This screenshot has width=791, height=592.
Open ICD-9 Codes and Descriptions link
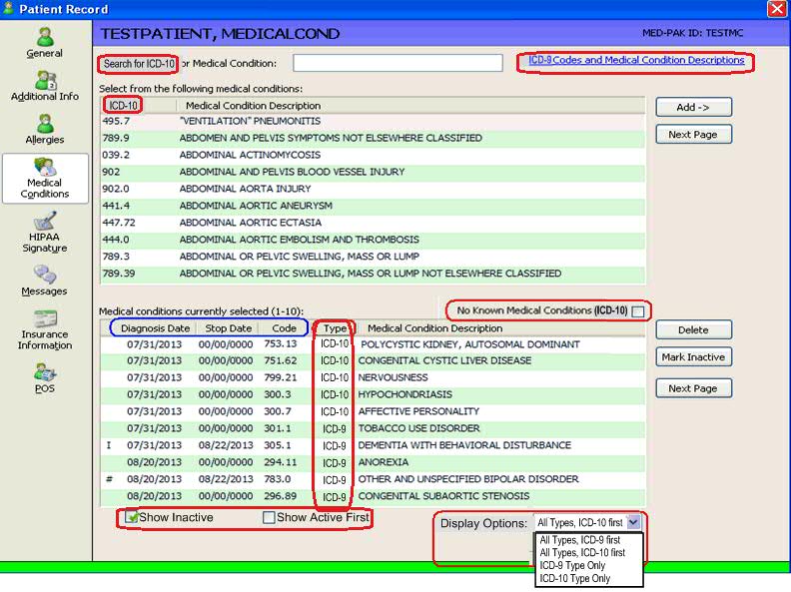tap(636, 61)
